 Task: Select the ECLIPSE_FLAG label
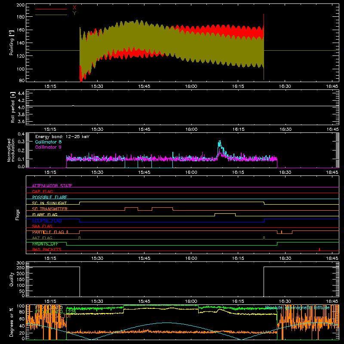47,221
